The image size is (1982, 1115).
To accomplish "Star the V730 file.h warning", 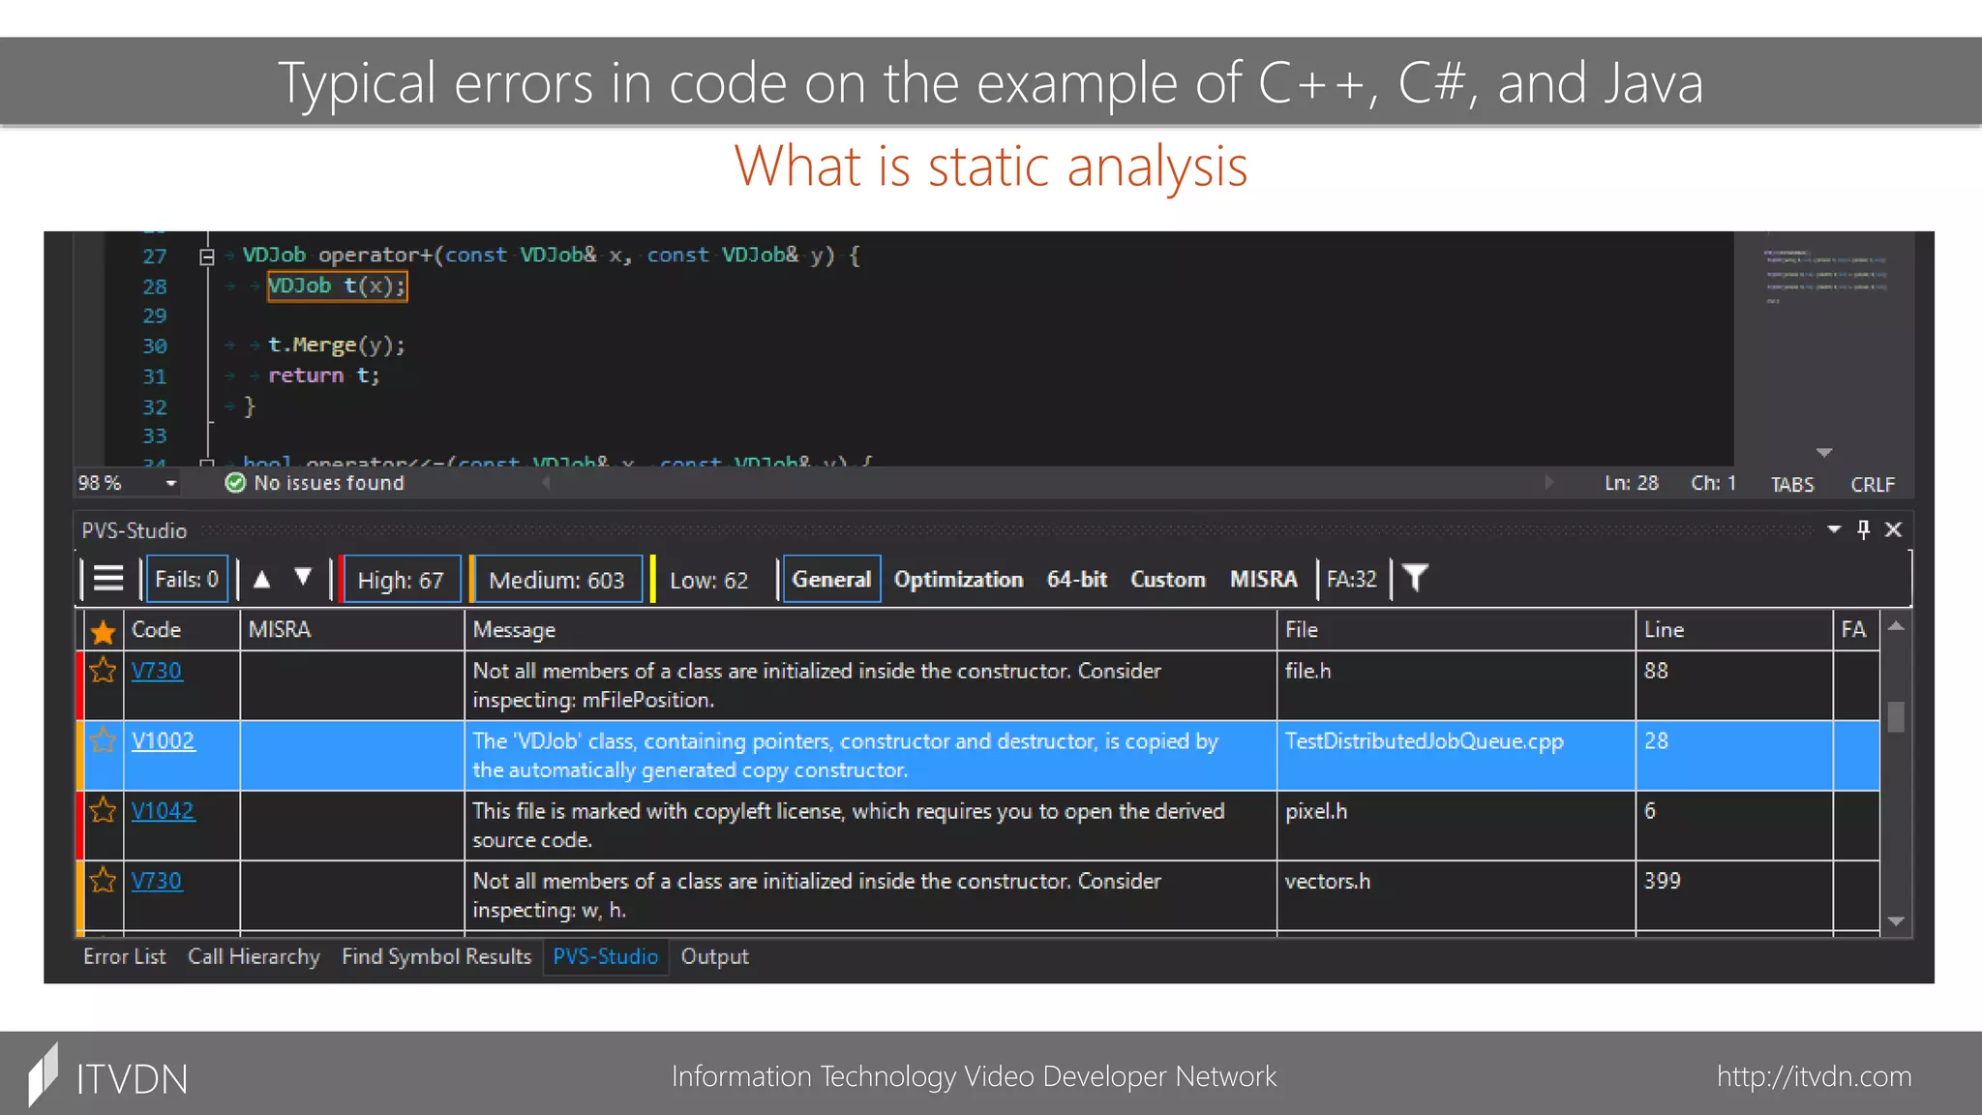I will pos(103,670).
